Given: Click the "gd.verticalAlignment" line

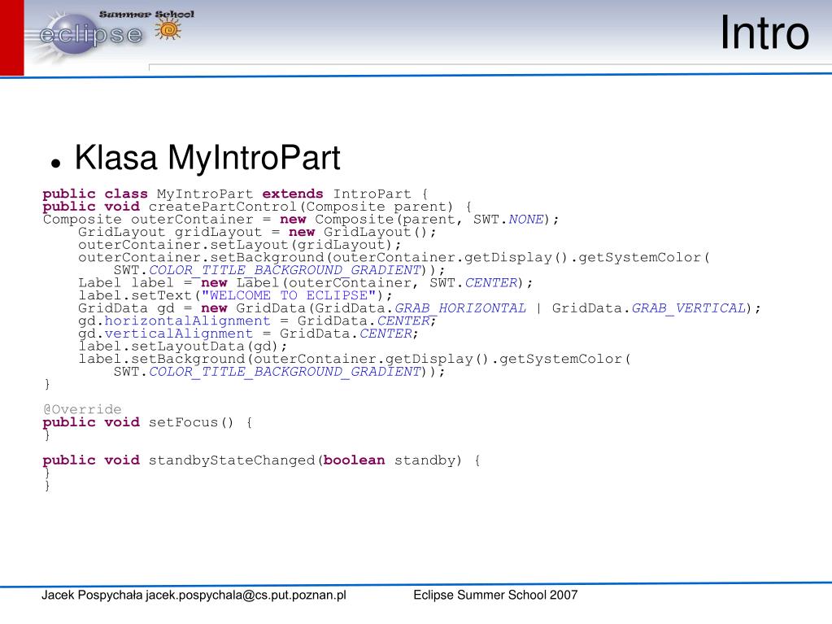Looking at the screenshot, I should [248, 334].
